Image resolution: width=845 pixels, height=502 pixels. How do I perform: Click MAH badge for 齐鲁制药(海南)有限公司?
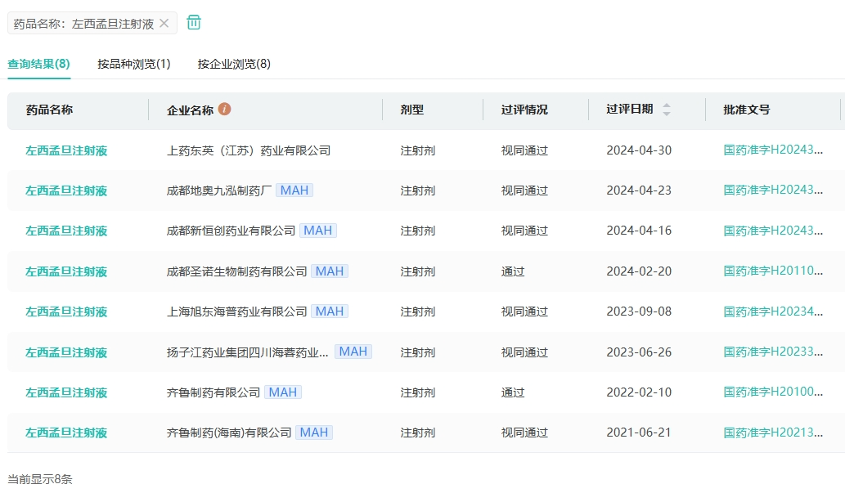click(314, 433)
